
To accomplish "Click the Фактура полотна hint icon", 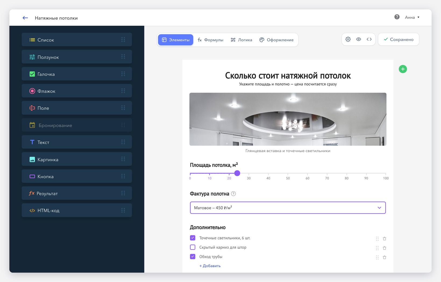I will coord(233,194).
